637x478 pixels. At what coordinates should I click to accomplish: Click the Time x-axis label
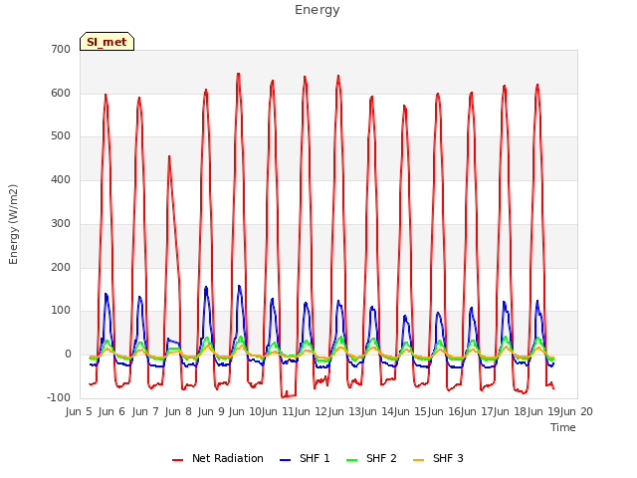(563, 427)
